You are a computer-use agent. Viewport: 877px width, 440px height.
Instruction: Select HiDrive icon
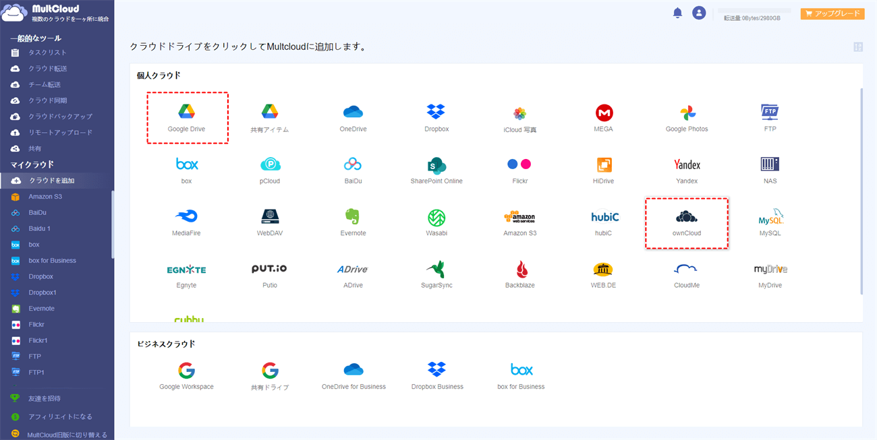point(604,170)
